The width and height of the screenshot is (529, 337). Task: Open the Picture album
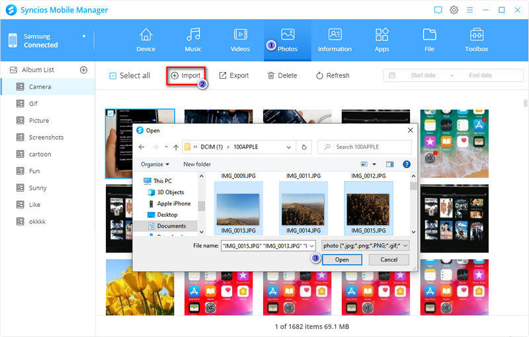pyautogui.click(x=48, y=120)
